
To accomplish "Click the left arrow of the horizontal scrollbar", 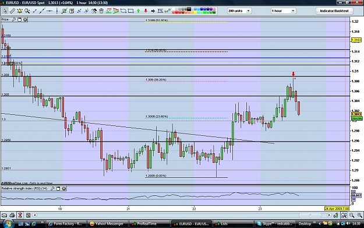I will click(34, 215).
